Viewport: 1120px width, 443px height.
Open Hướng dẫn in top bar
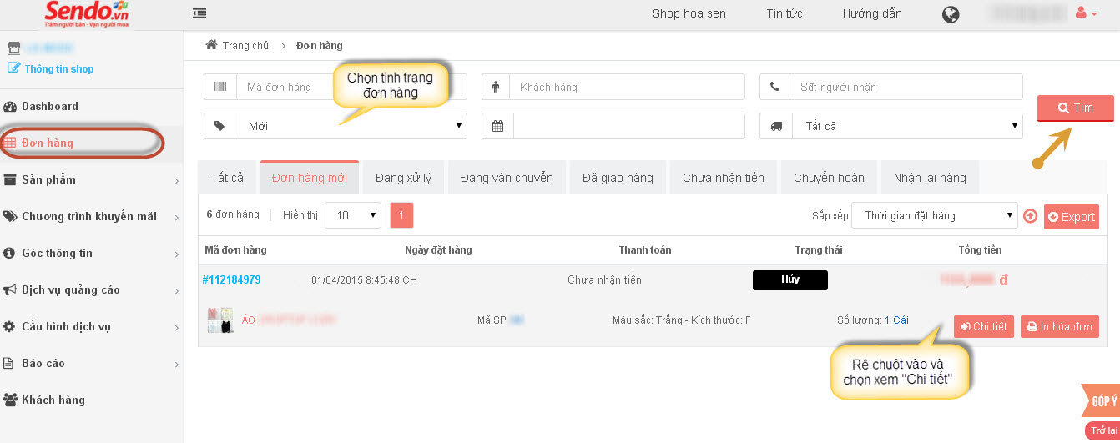click(x=872, y=13)
